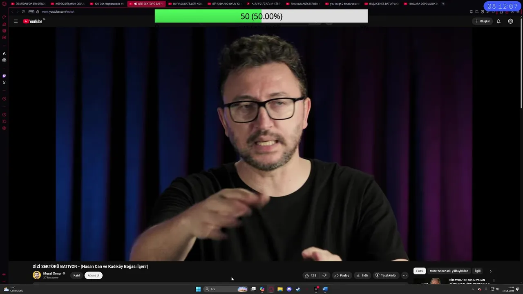Open the Aria AI sidebar icon
The width and height of the screenshot is (523, 294).
click(x=4, y=53)
